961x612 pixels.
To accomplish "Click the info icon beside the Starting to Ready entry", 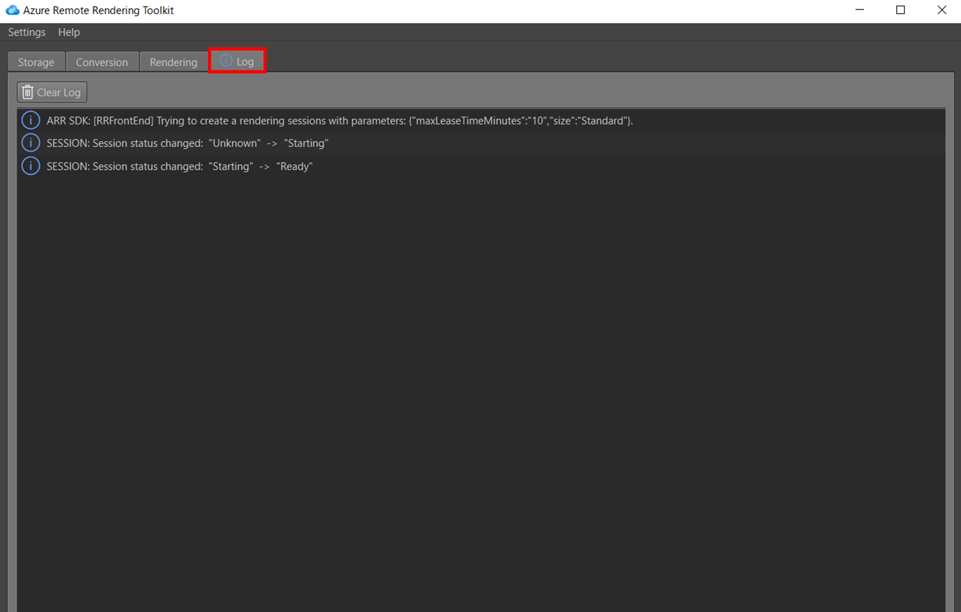I will coord(30,165).
